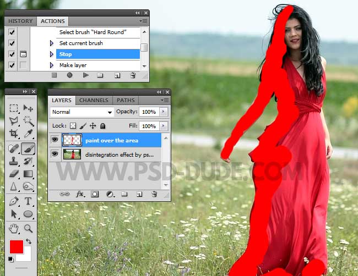
Task: Select the Magic Wand tool
Action: (x=28, y=120)
